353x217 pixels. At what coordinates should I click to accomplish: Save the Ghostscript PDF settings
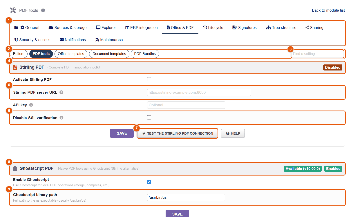177,213
